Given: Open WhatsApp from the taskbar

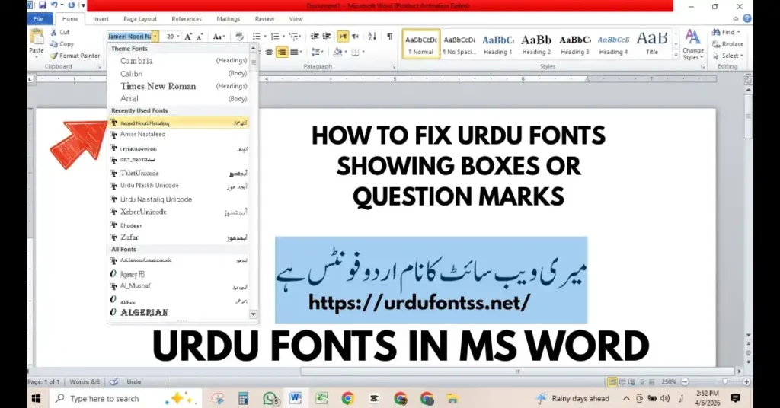Looking at the screenshot, I should [270, 398].
